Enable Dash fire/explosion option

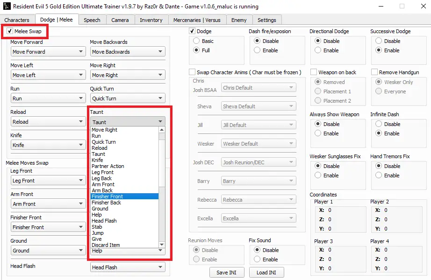point(257,50)
